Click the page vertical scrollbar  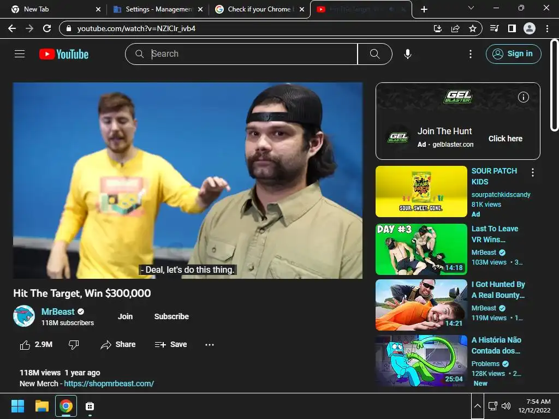(555, 86)
